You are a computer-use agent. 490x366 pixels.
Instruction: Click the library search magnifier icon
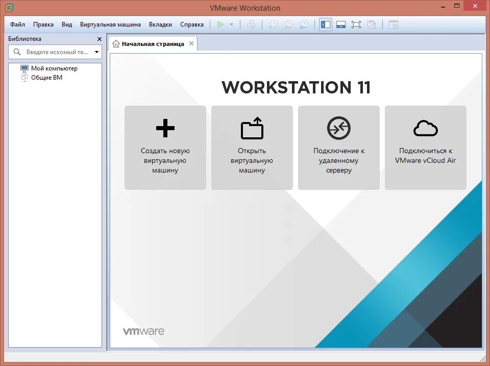pyautogui.click(x=17, y=52)
